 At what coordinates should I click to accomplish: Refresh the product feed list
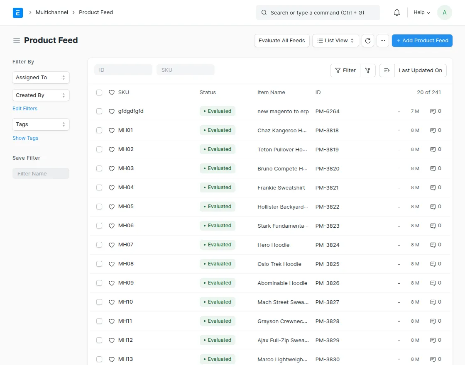tap(368, 40)
